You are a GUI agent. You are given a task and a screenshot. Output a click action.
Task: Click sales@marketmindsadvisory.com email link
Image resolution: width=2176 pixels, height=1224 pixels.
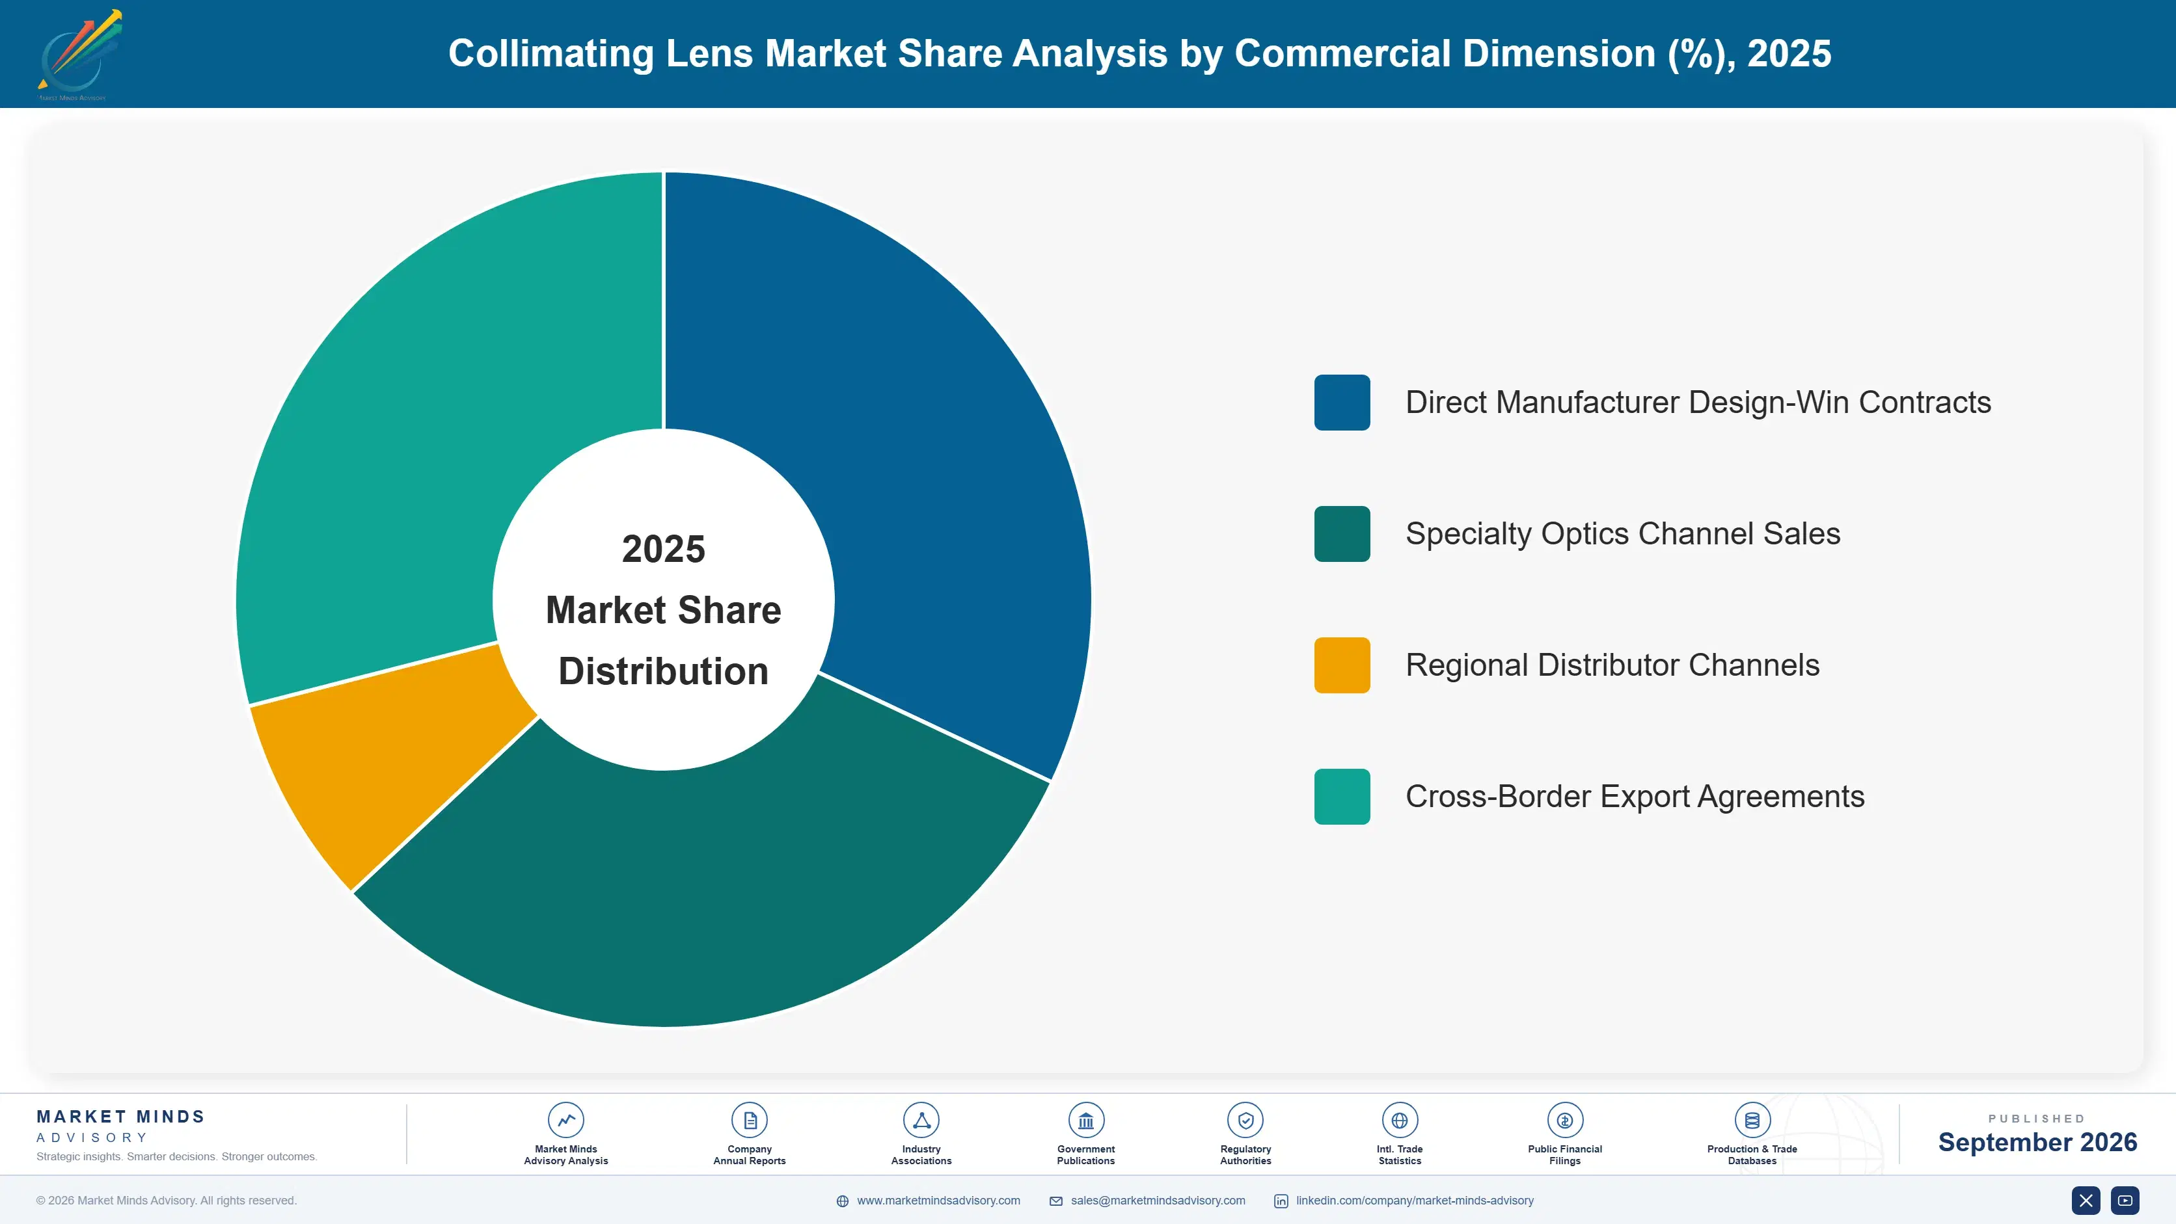1158,1201
